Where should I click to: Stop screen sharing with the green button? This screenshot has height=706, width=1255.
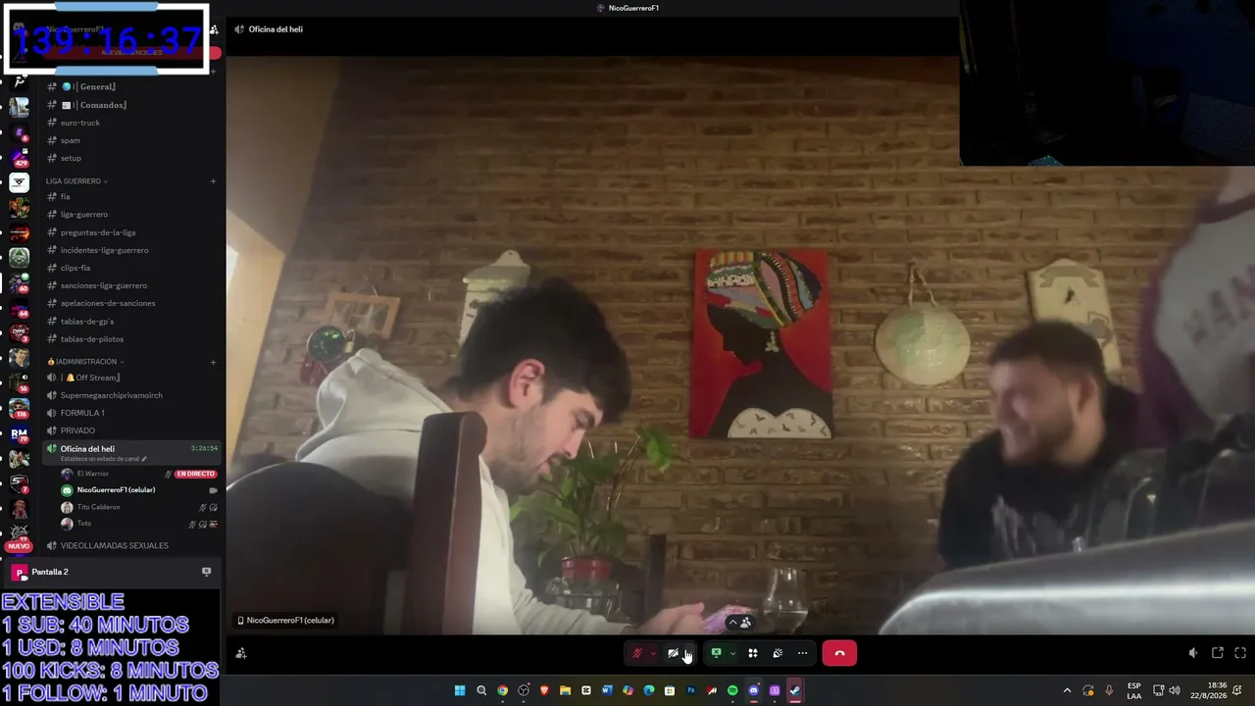[717, 653]
